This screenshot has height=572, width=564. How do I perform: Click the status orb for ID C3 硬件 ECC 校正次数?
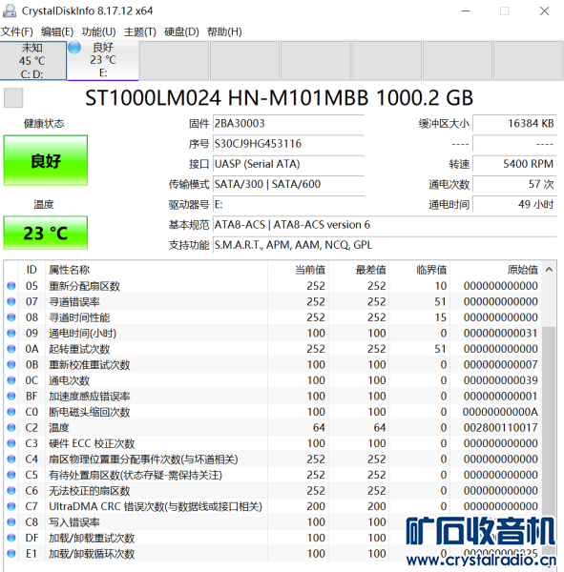coord(11,443)
